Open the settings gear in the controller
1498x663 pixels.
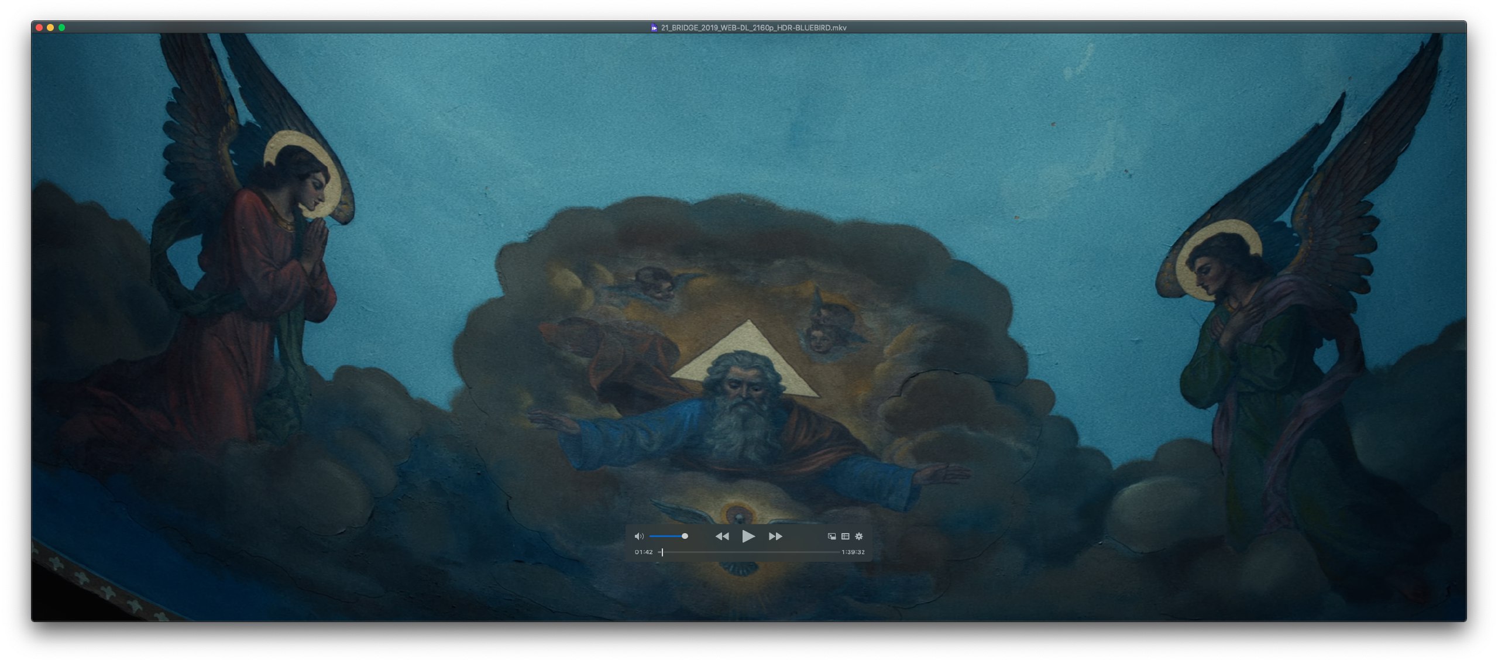[859, 536]
